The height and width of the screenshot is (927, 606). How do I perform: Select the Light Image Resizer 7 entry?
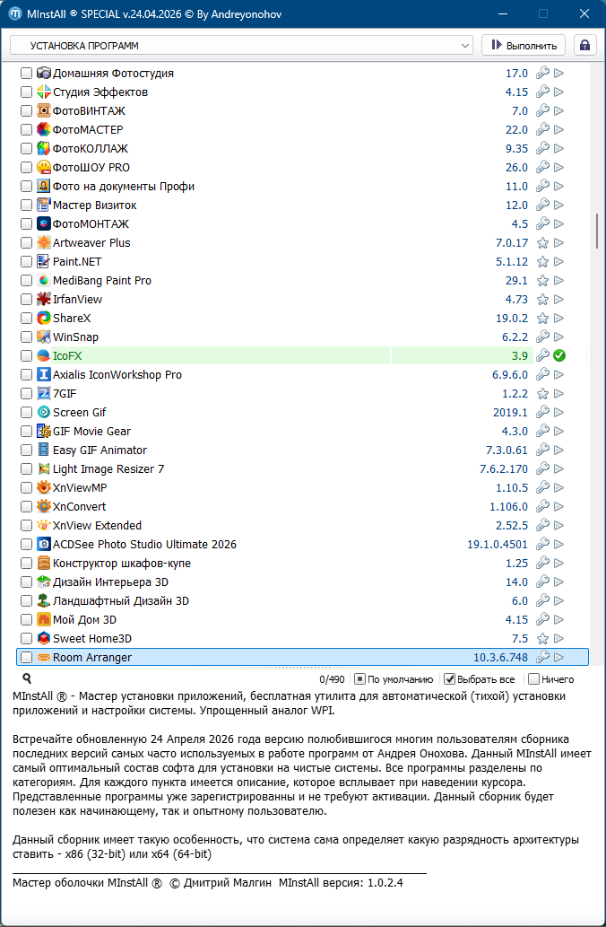[108, 469]
